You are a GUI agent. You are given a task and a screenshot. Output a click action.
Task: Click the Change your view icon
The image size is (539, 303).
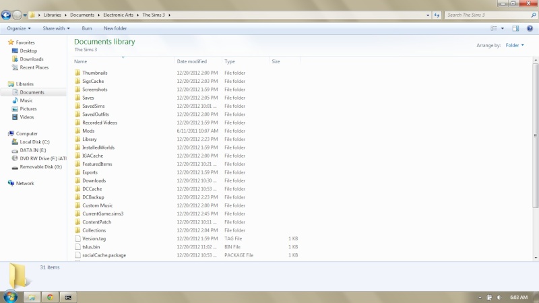(494, 28)
